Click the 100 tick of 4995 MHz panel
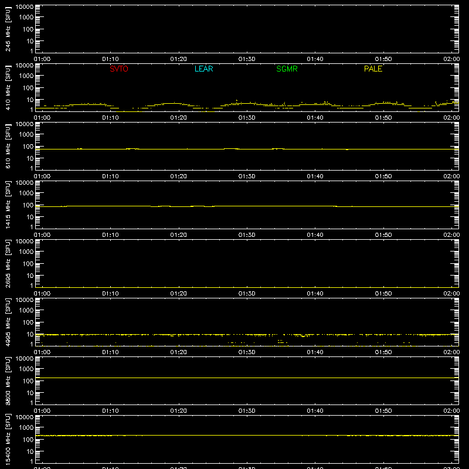 click(x=28, y=322)
